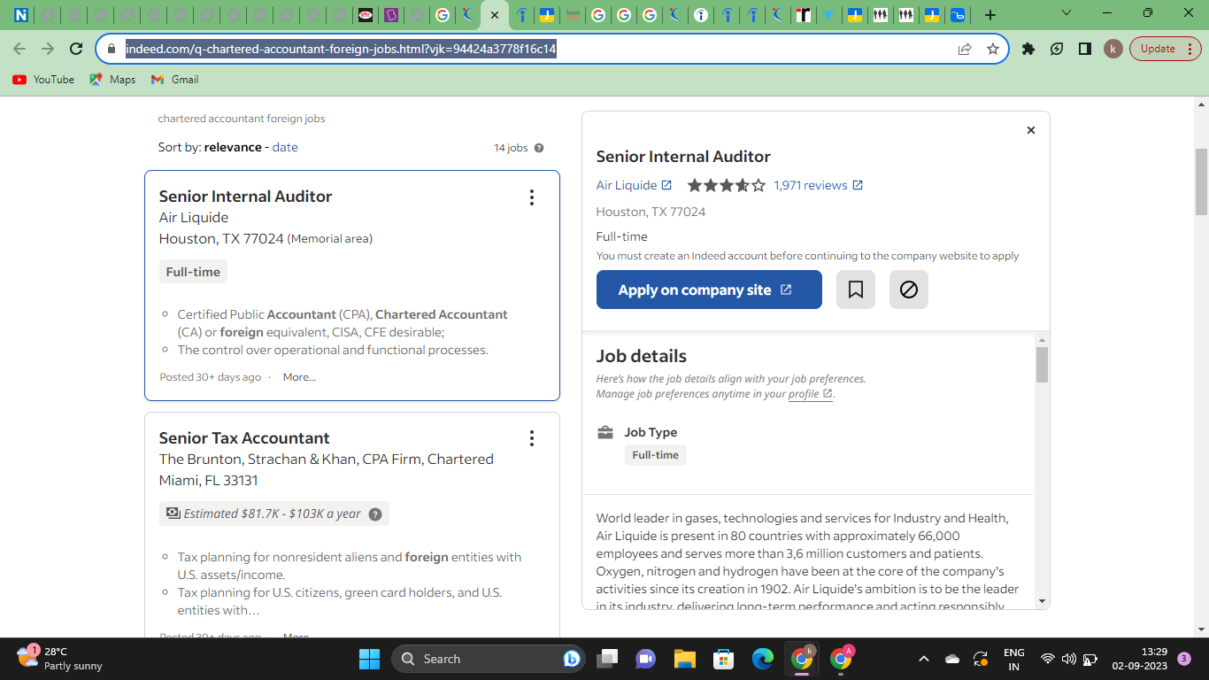1209x680 pixels.
Task: Sort jobs by date
Action: point(285,147)
